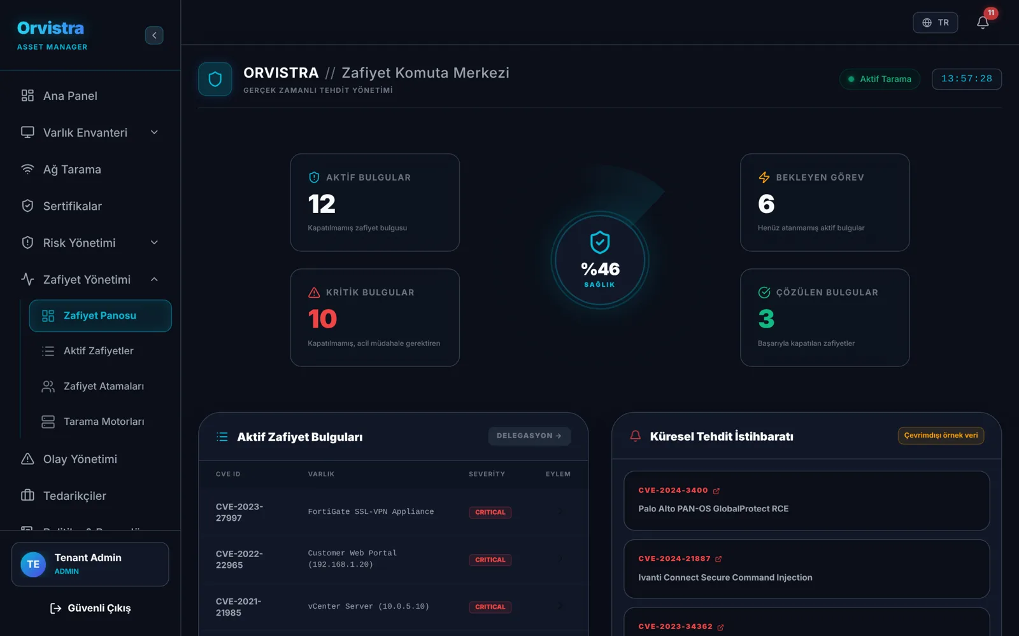Expand the Risk Yönetimi submenu chevron
This screenshot has height=636, width=1019.
[x=154, y=242]
